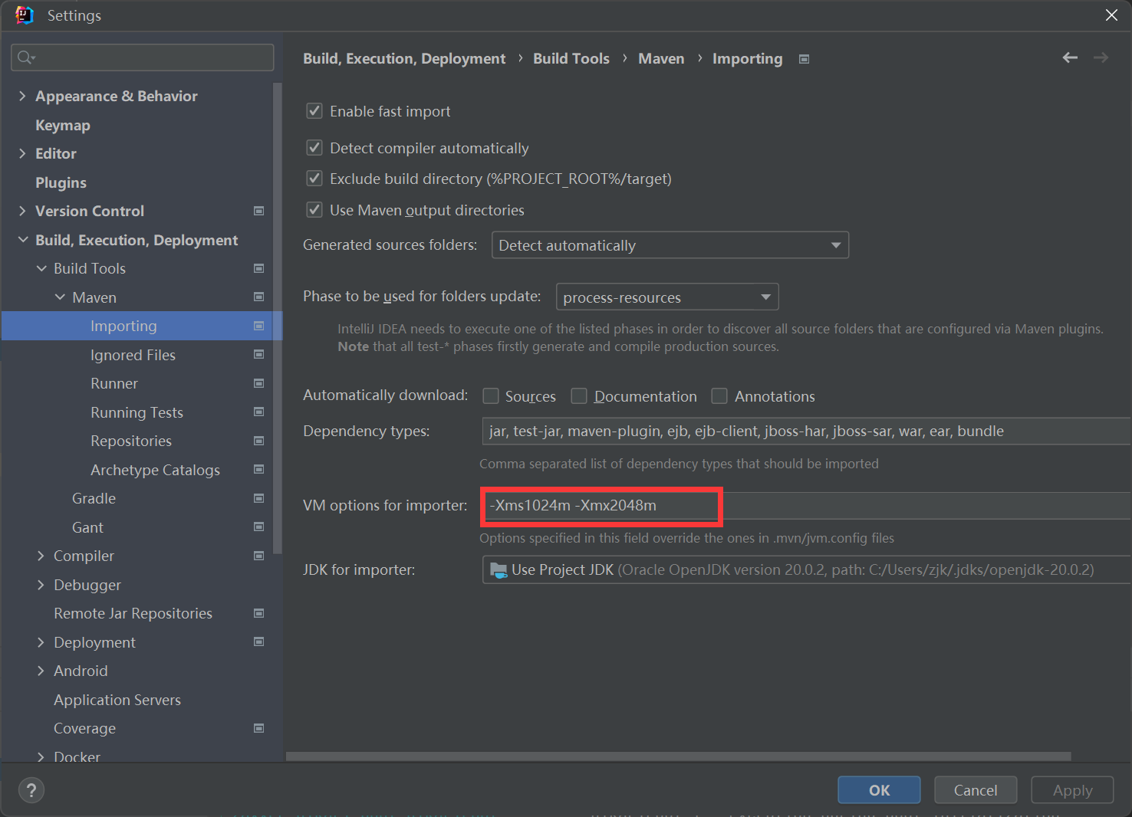Image resolution: width=1132 pixels, height=817 pixels.
Task: Expand the Appearance & Behavior tree node
Action: [22, 96]
